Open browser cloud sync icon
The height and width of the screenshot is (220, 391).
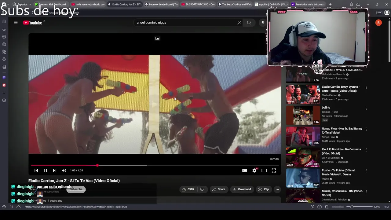click(x=358, y=4)
